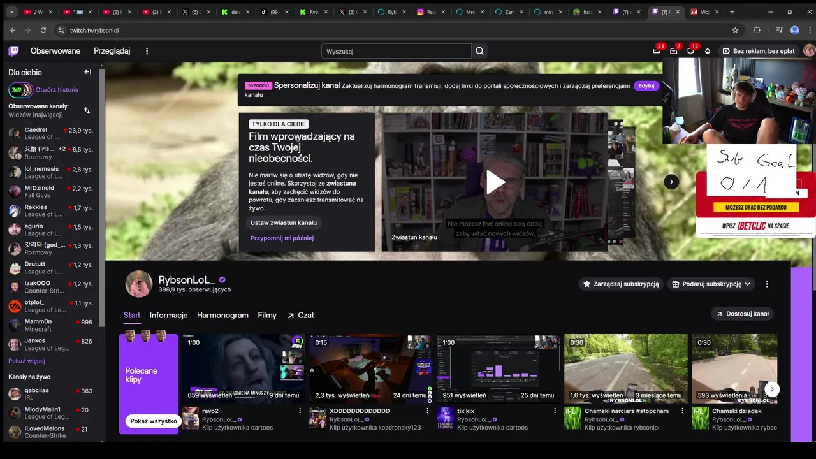816x459 pixels.
Task: Click the Bits diamond icon
Action: (x=707, y=51)
